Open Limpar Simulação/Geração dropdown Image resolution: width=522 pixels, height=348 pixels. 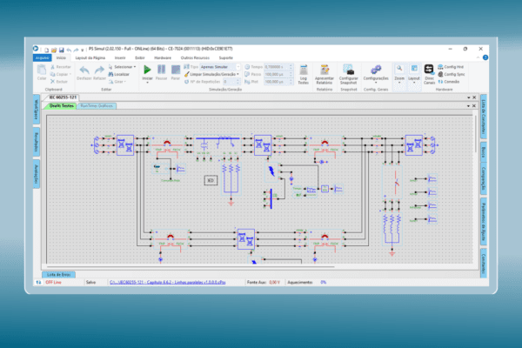(211, 74)
